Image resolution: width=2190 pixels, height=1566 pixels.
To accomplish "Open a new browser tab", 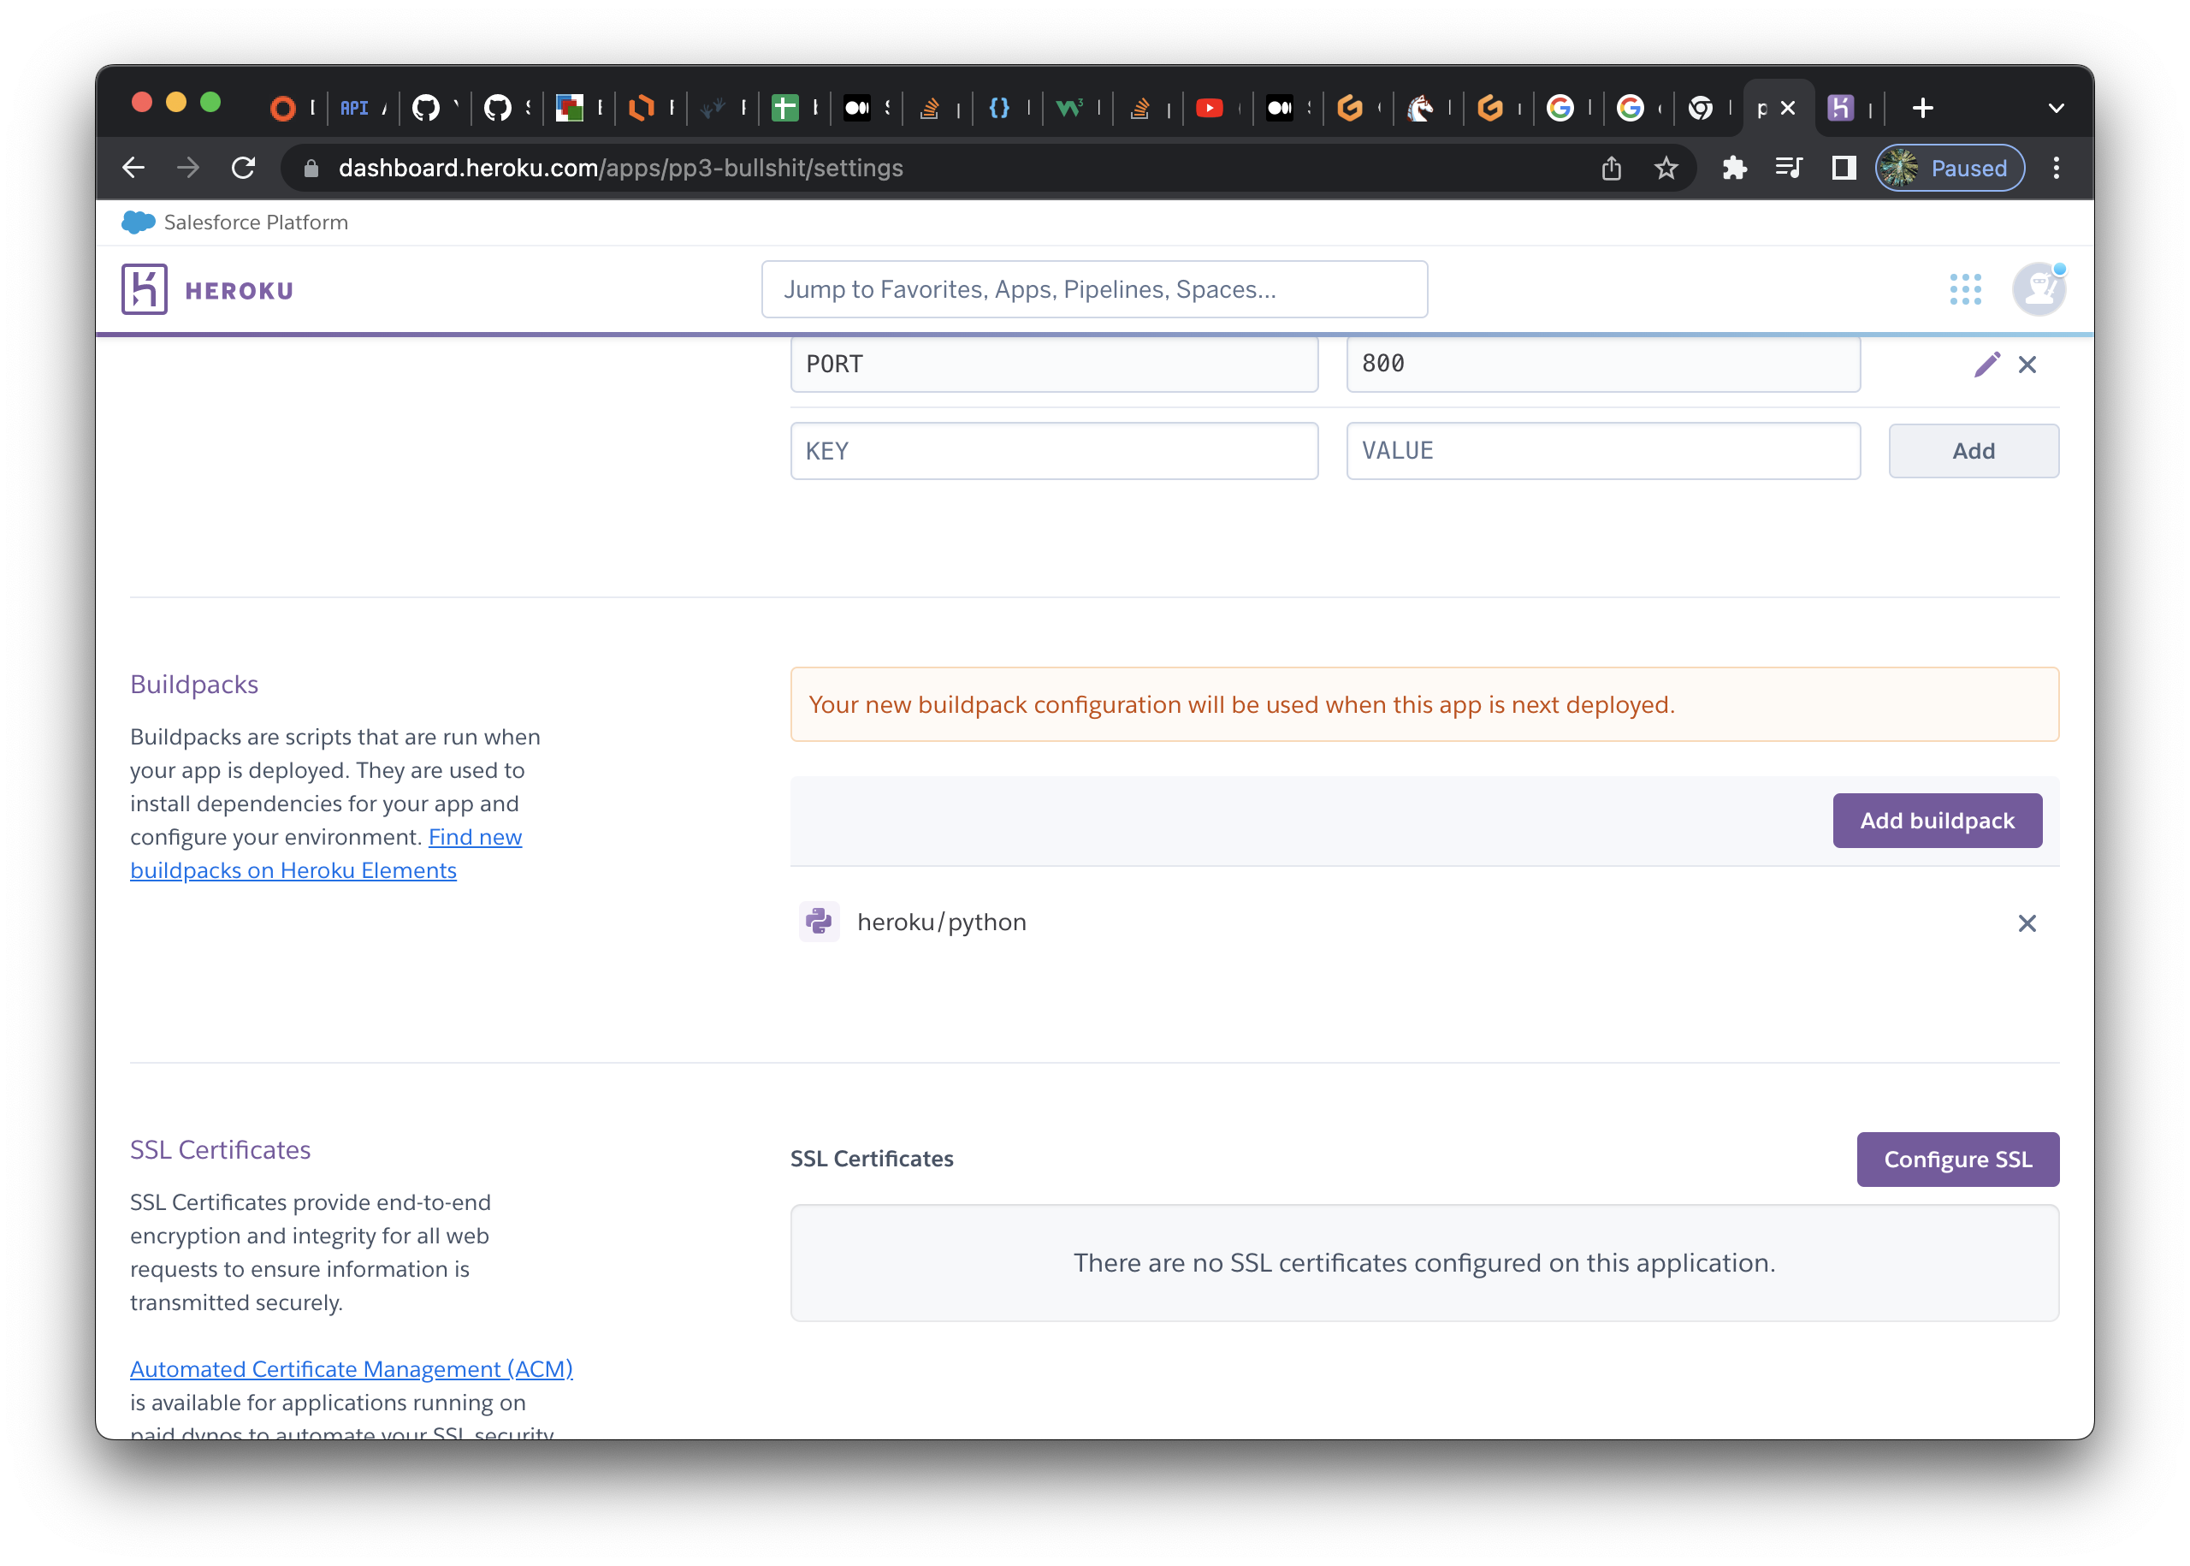I will click(1922, 108).
